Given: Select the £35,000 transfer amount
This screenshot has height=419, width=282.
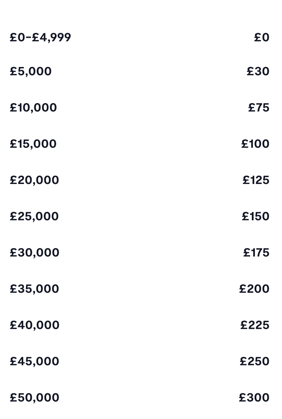Looking at the screenshot, I should [34, 289].
